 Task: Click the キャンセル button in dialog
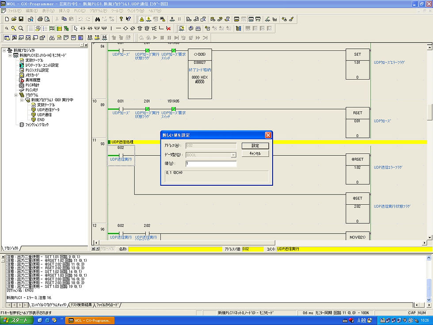tap(255, 154)
